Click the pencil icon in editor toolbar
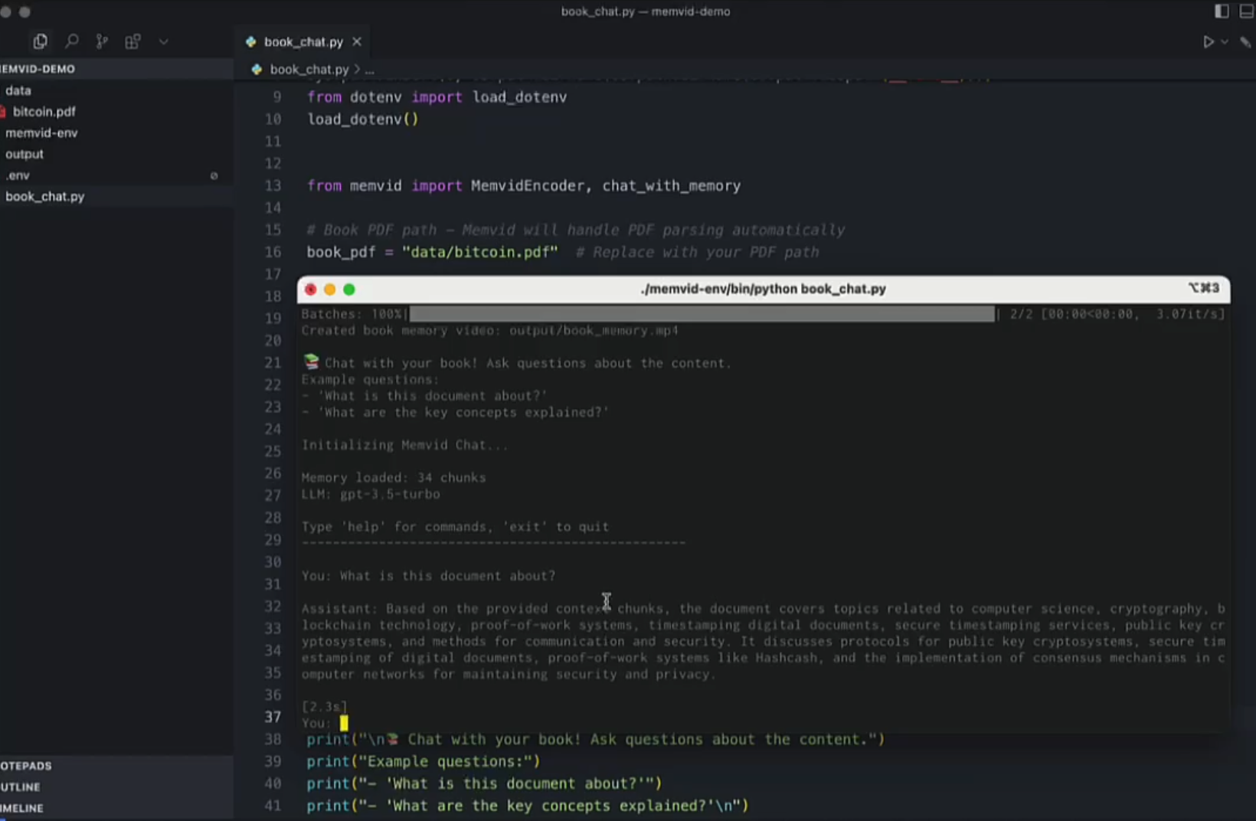This screenshot has width=1256, height=821. (x=1245, y=42)
